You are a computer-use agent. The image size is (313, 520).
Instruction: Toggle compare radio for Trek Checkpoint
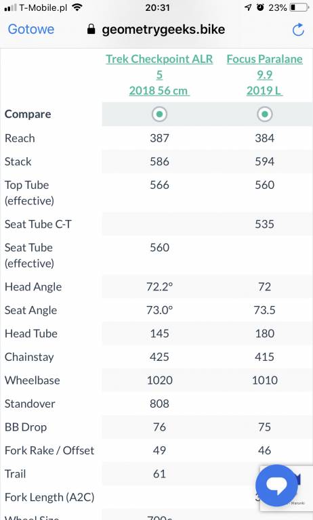tap(159, 114)
